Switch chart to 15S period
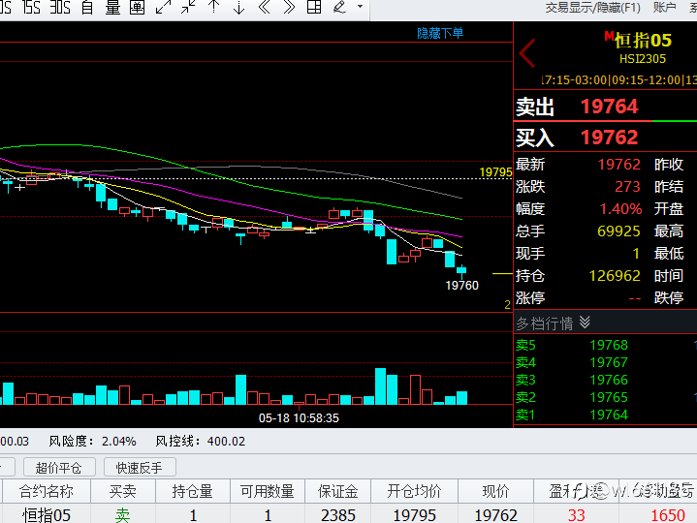The image size is (697, 523). [x=31, y=7]
